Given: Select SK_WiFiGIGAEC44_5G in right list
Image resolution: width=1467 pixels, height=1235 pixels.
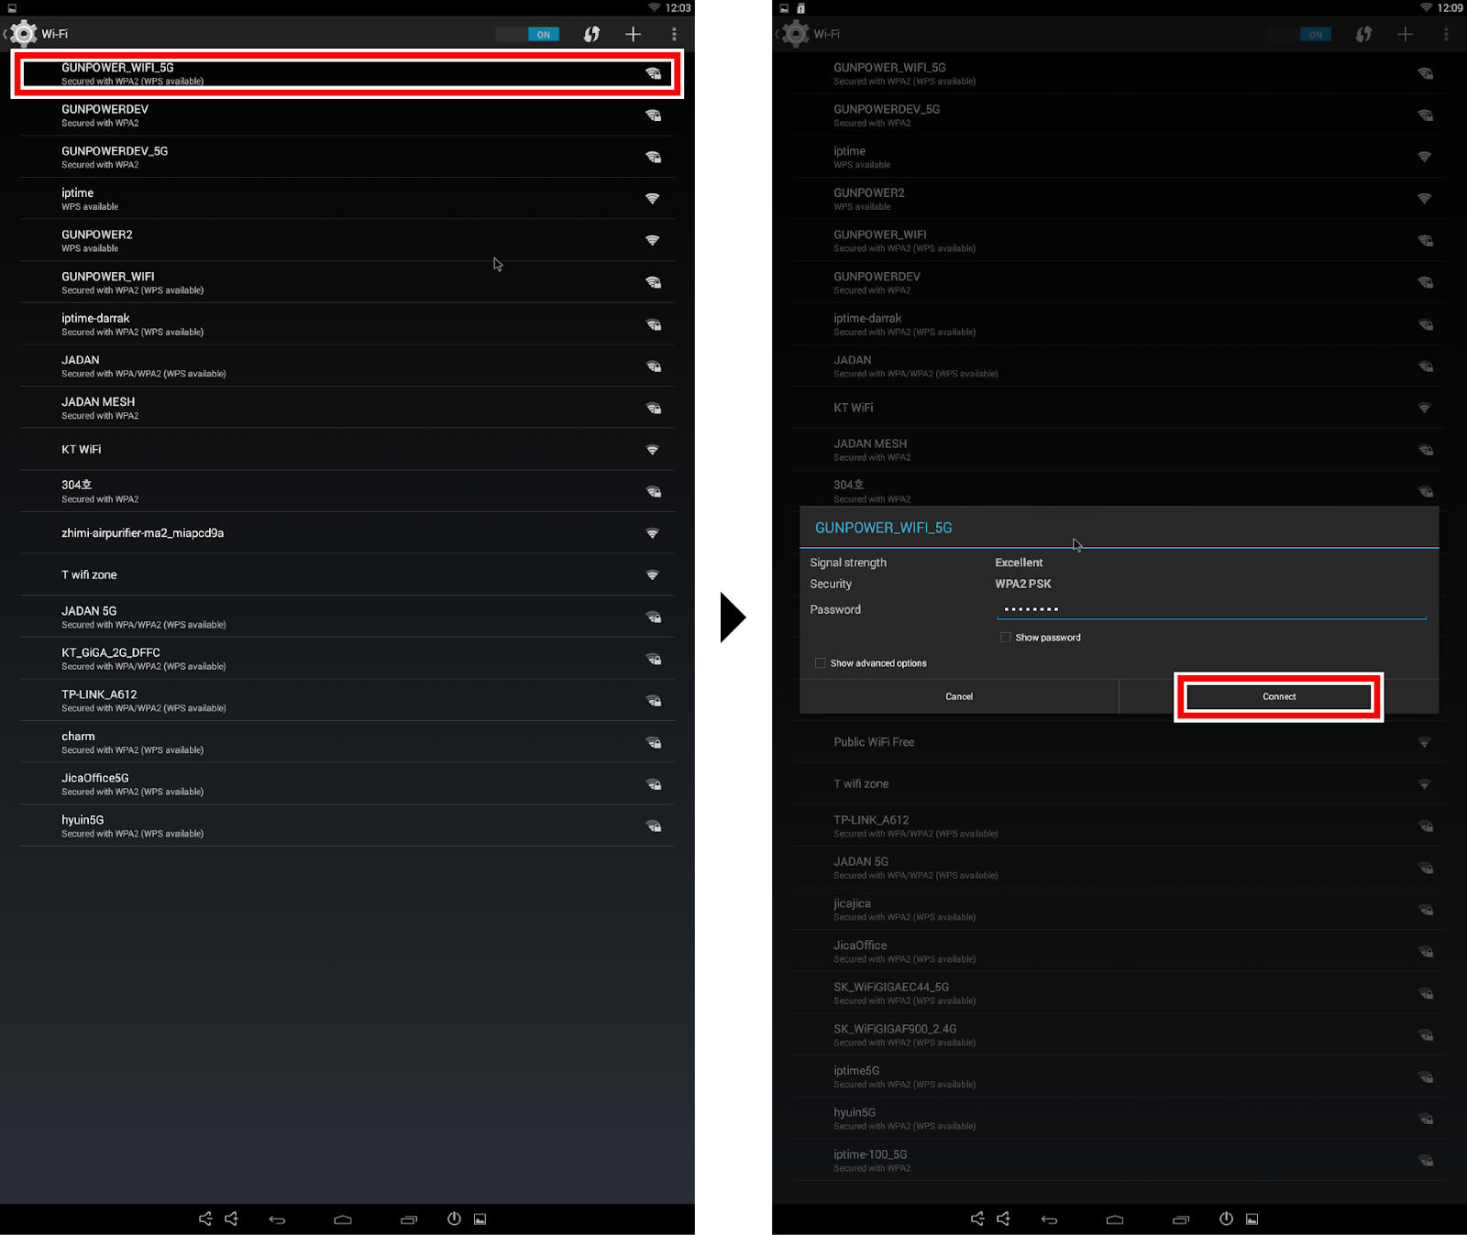Looking at the screenshot, I should click(x=1119, y=993).
